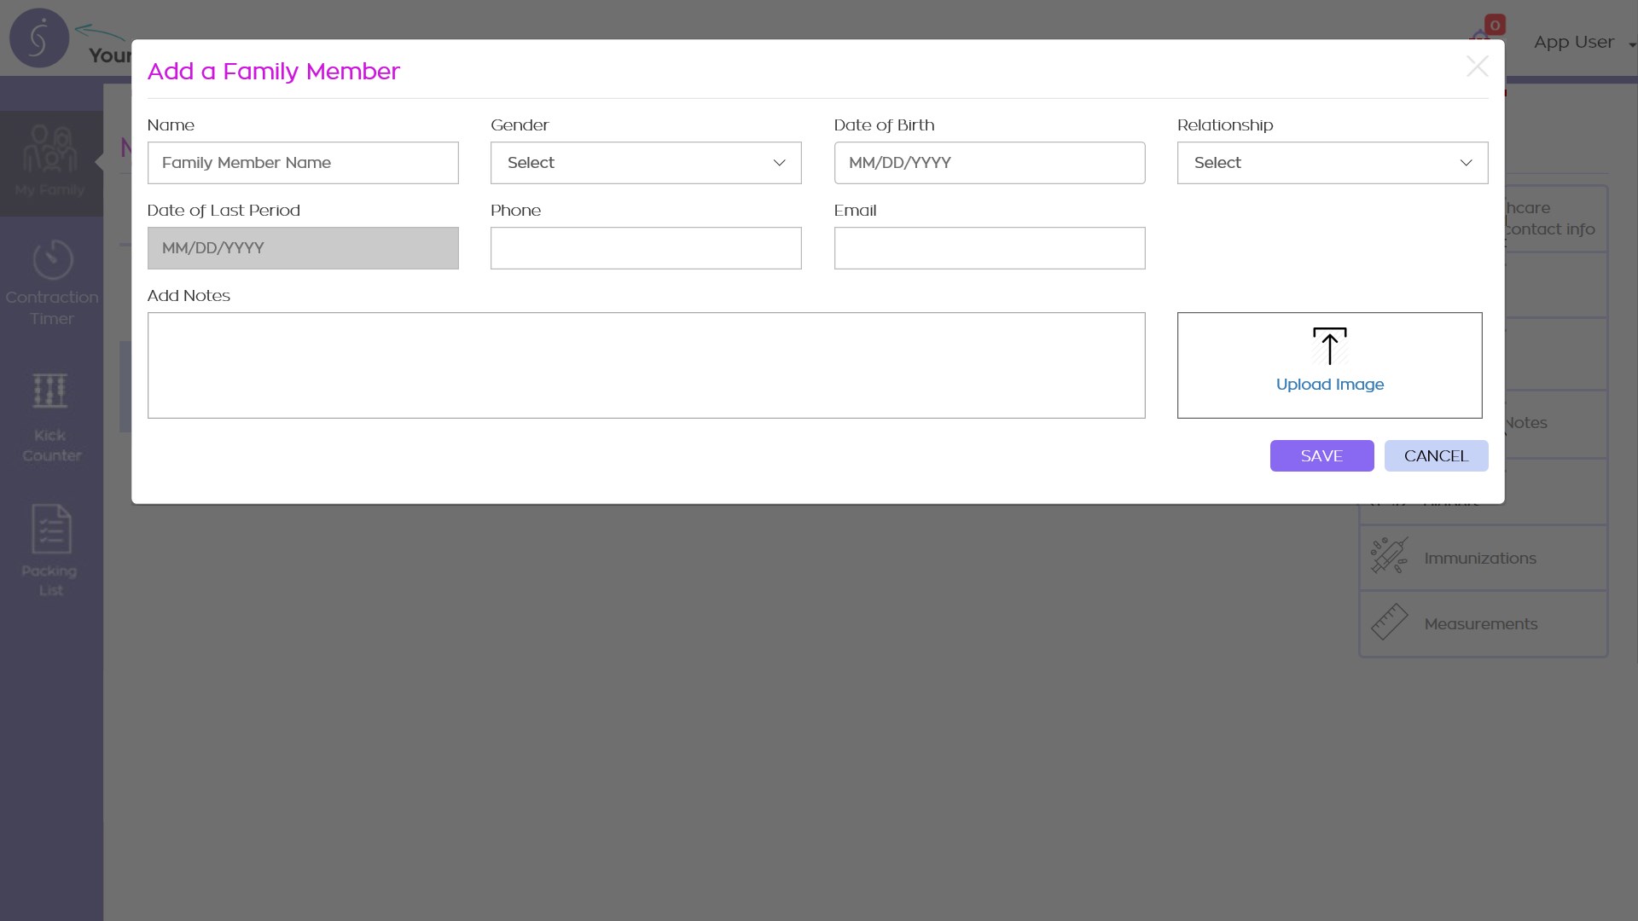The height and width of the screenshot is (921, 1638).
Task: Expand the Gender dropdown
Action: click(x=646, y=163)
